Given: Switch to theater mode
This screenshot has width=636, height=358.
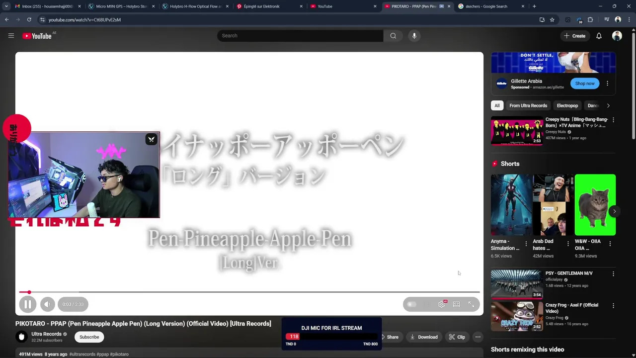Looking at the screenshot, I should [x=456, y=304].
